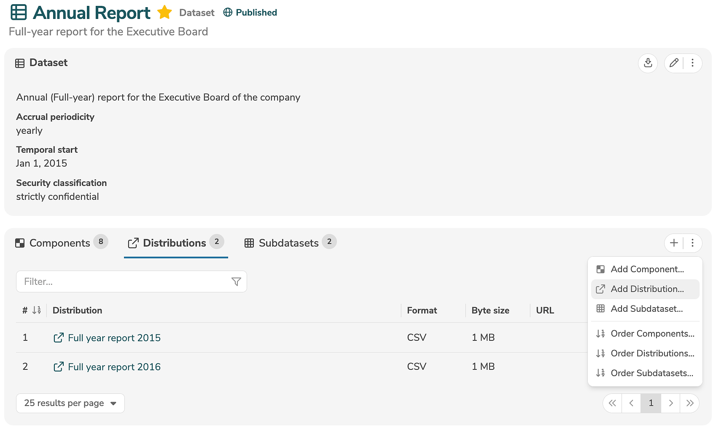Go to the first page of results

click(612, 403)
